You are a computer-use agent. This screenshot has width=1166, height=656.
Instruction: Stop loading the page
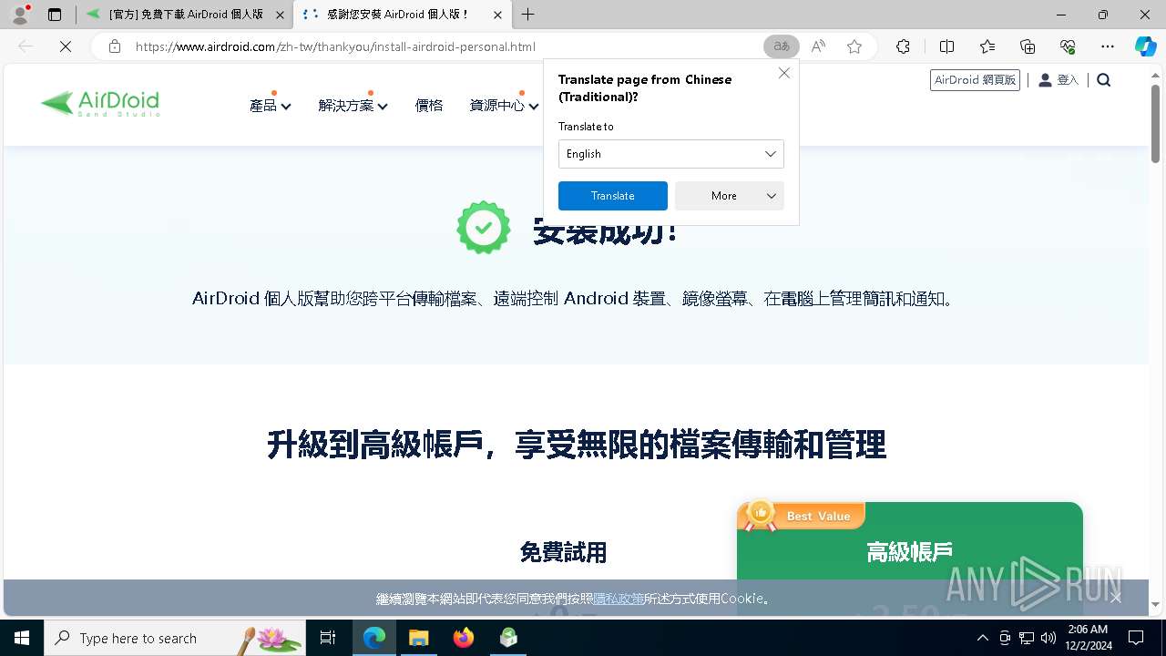coord(66,46)
